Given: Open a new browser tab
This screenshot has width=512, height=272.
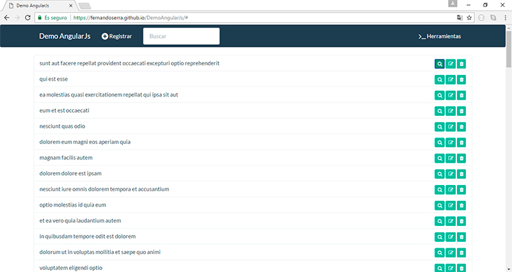Looking at the screenshot, I should 85,6.
